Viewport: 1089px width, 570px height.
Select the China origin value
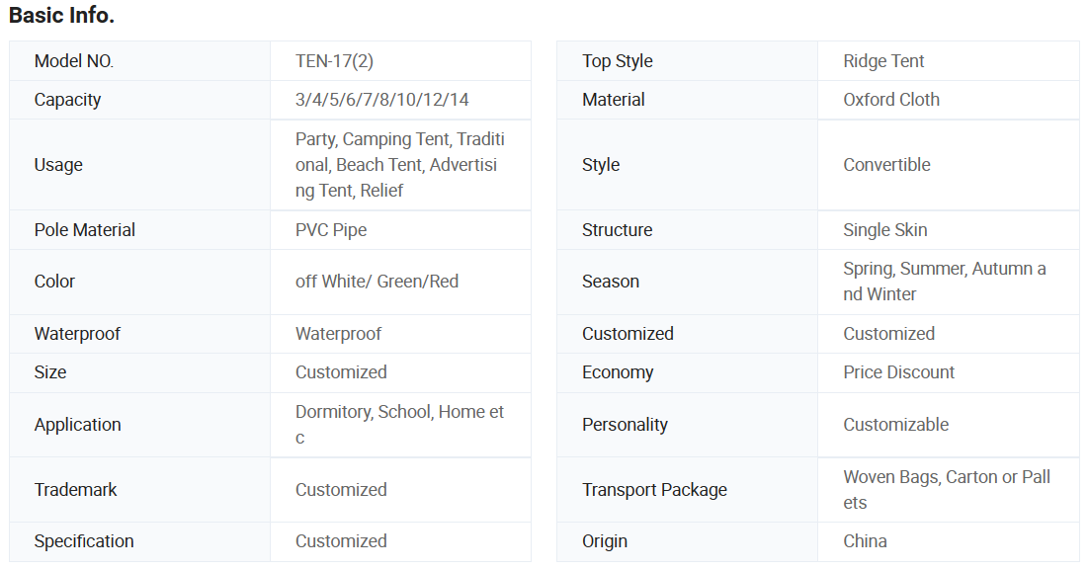point(865,541)
